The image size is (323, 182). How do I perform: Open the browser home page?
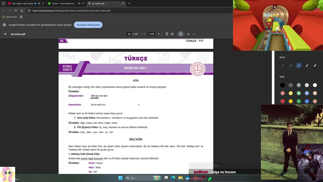[22, 11]
